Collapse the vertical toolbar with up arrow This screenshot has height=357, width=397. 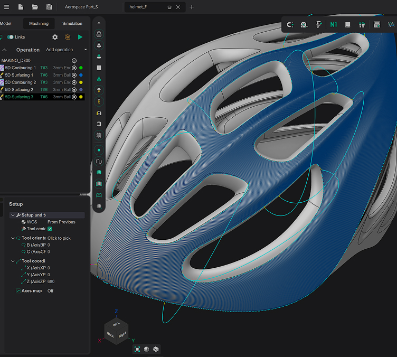click(99, 23)
